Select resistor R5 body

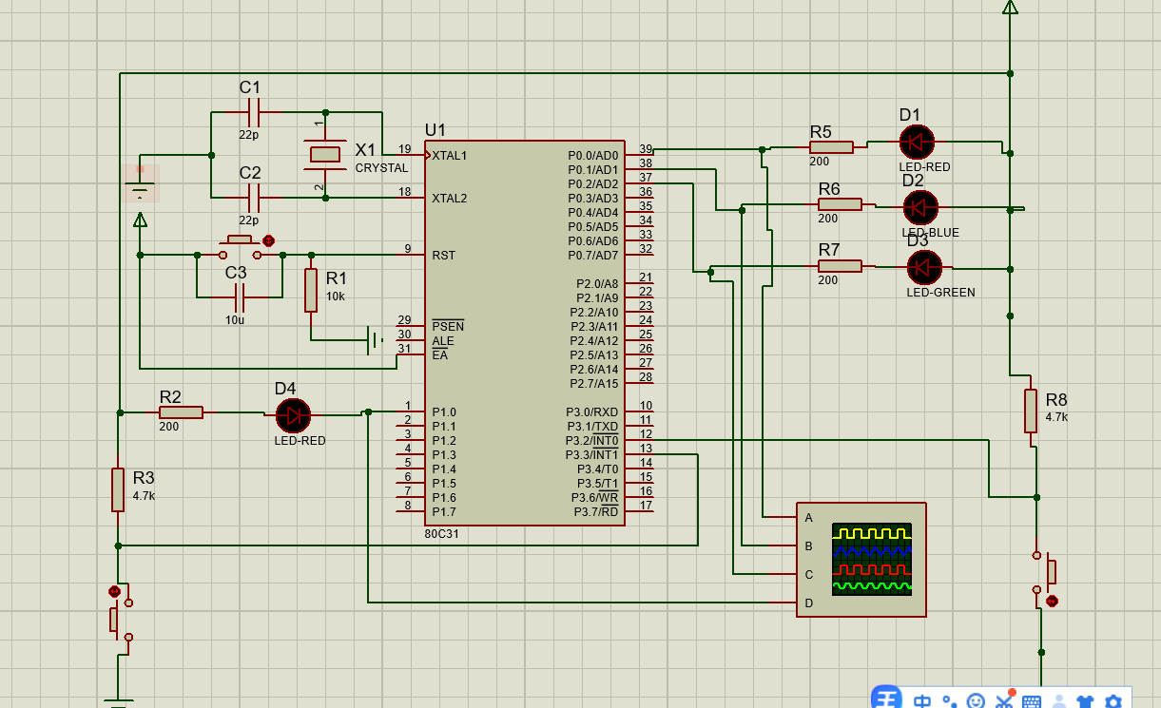(x=832, y=147)
